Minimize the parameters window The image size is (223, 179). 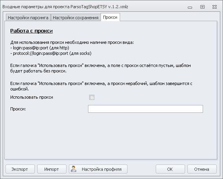pos(190,7)
